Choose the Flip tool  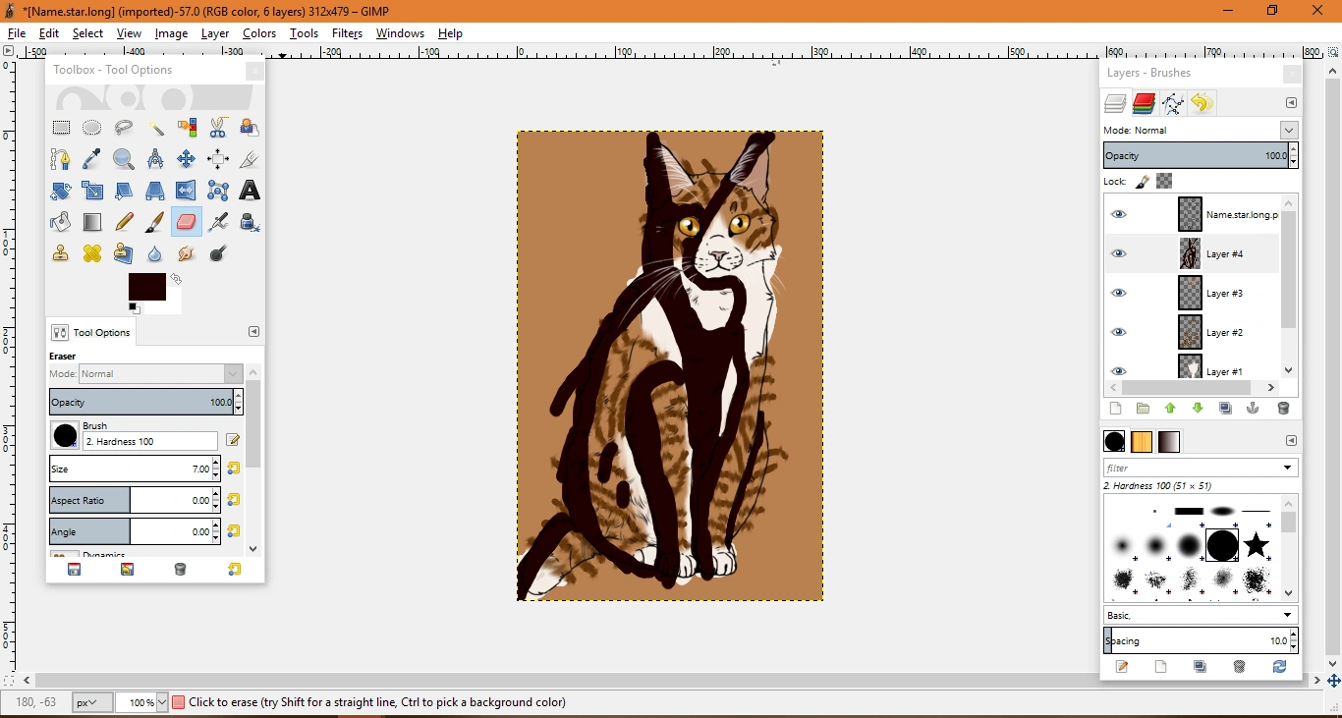(187, 191)
